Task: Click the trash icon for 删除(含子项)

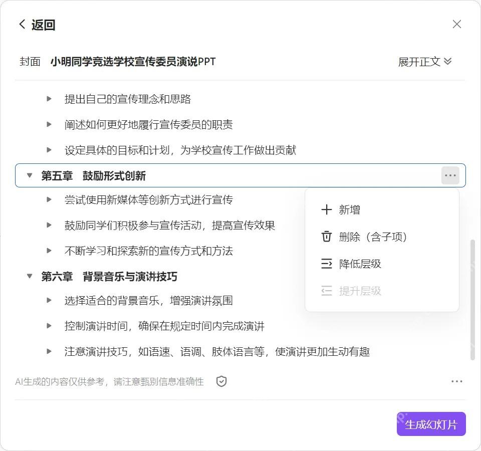Action: pyautogui.click(x=326, y=237)
